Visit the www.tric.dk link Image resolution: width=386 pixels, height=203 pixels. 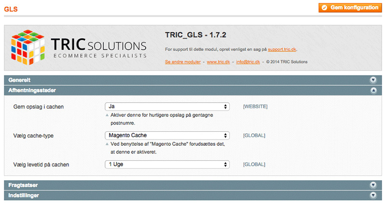(218, 62)
